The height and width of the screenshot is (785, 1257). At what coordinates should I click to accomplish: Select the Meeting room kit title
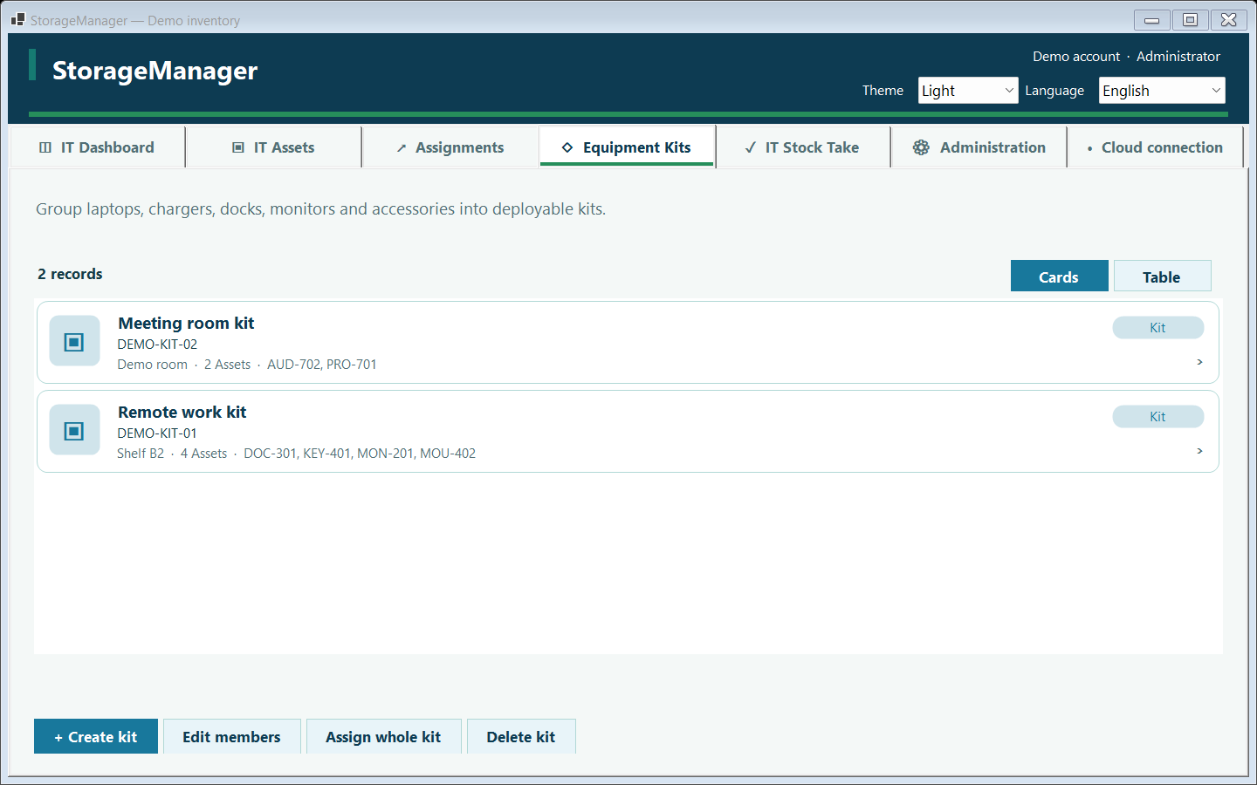[186, 324]
